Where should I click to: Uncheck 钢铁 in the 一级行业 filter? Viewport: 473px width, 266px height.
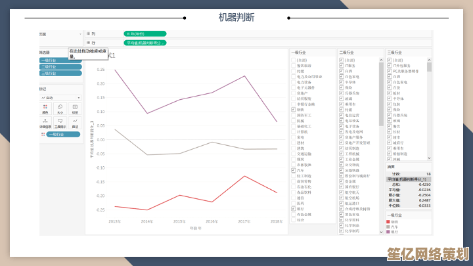coord(293,110)
